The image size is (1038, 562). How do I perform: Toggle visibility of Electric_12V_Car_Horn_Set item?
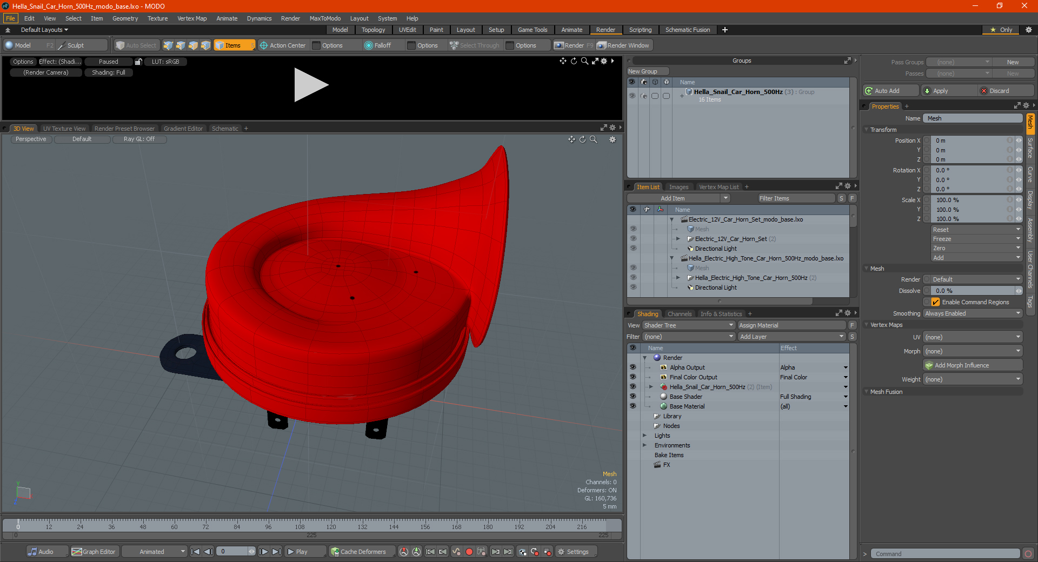[633, 239]
